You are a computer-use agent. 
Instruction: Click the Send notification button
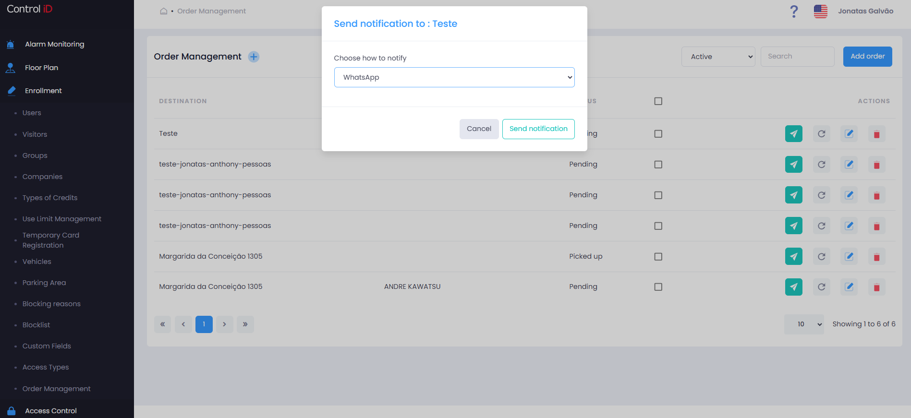tap(538, 129)
